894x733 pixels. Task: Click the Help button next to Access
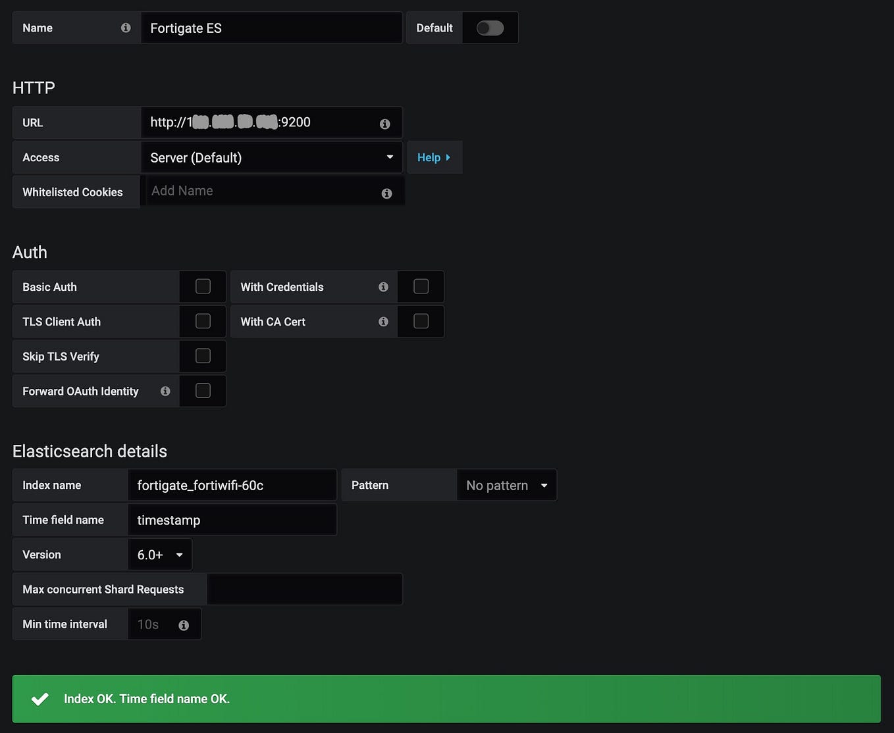click(434, 157)
